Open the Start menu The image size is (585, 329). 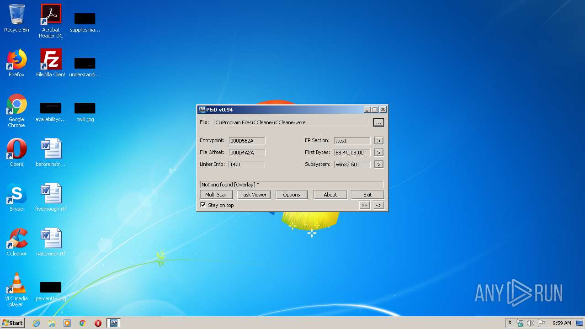click(12, 323)
